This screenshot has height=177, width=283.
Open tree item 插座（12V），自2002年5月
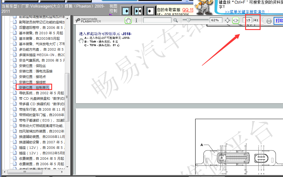pyautogui.click(x=42, y=153)
